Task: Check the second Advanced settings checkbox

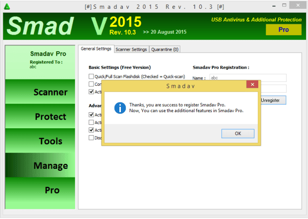Action: tap(91, 122)
